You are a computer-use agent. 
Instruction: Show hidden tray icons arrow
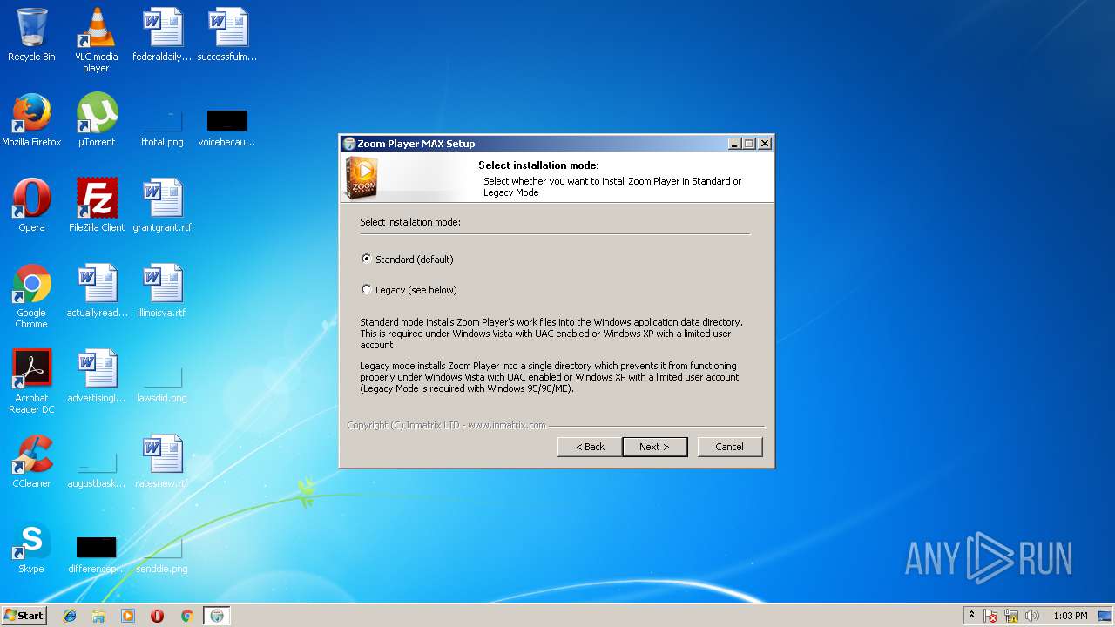coord(971,616)
